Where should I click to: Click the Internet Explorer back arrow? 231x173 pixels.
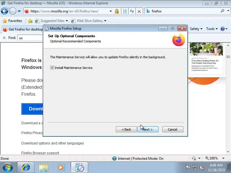pos(4,11)
